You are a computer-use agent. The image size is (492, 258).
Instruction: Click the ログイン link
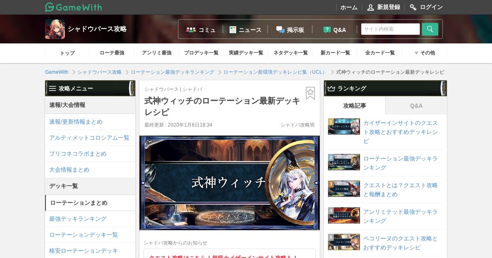pos(431,7)
